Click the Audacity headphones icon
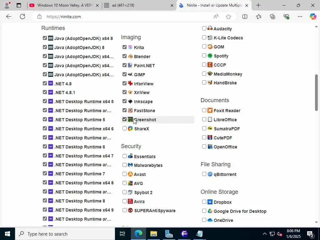This screenshot has height=240, width=320. [210, 28]
